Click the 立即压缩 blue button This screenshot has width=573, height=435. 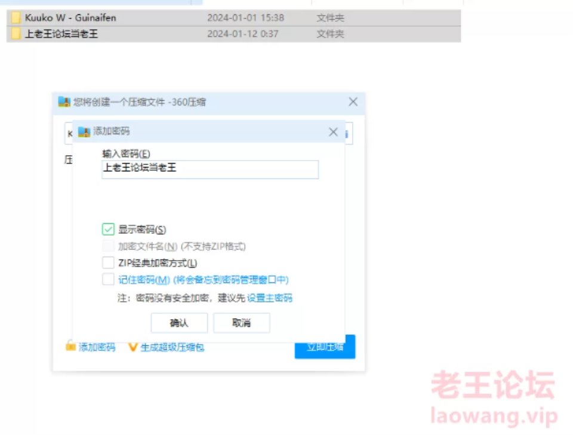click(325, 347)
